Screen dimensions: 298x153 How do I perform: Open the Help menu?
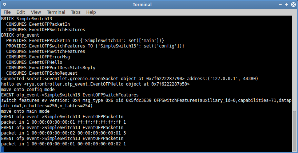(91, 12)
